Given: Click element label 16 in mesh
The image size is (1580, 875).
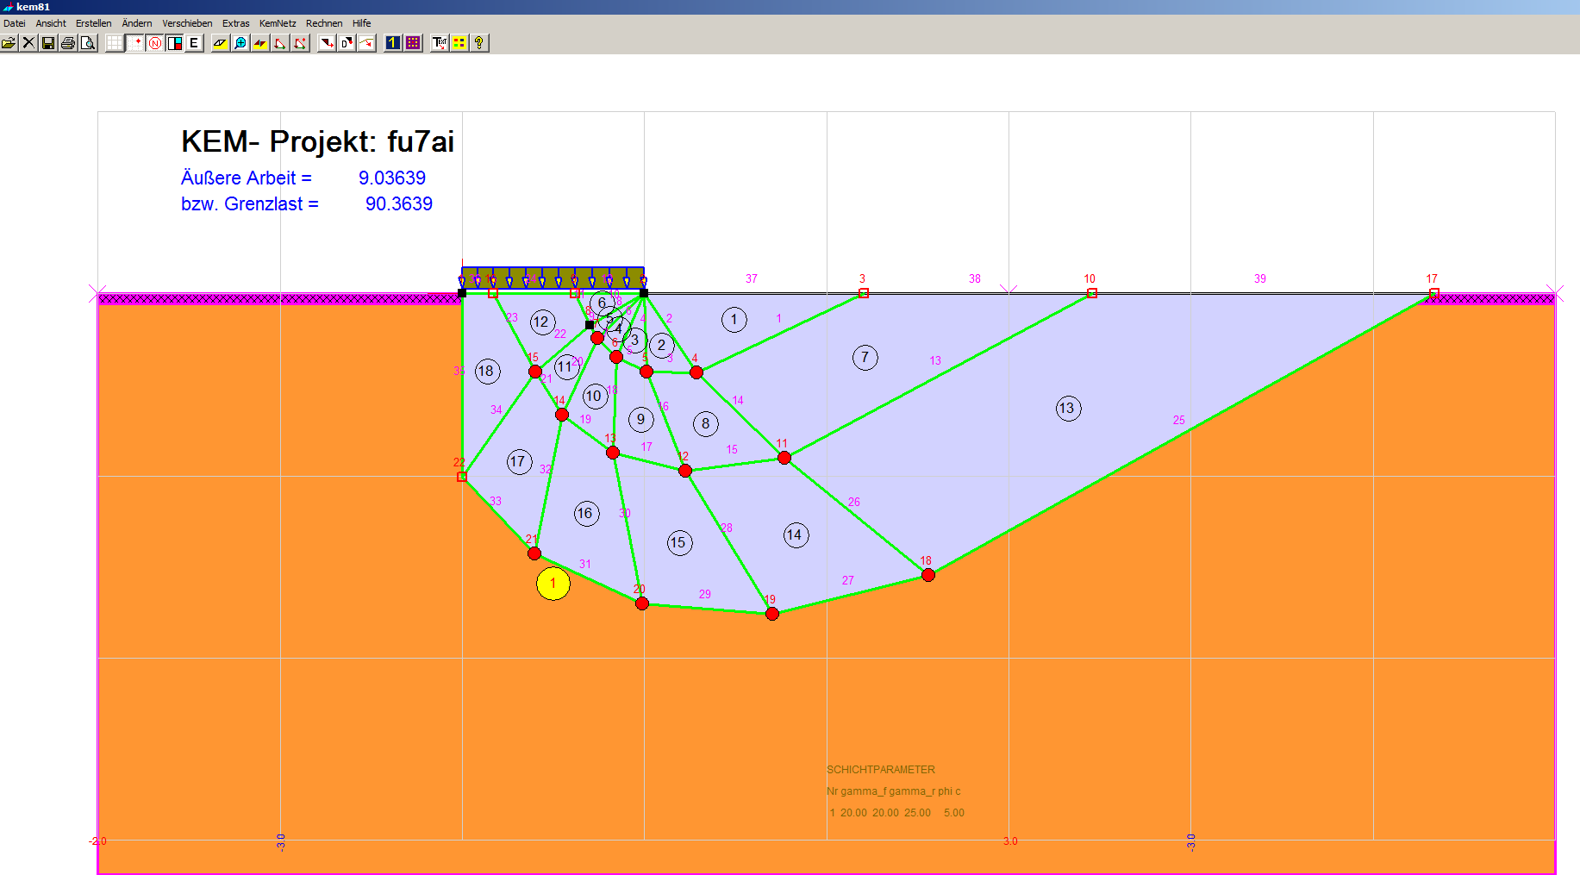Looking at the screenshot, I should [586, 514].
